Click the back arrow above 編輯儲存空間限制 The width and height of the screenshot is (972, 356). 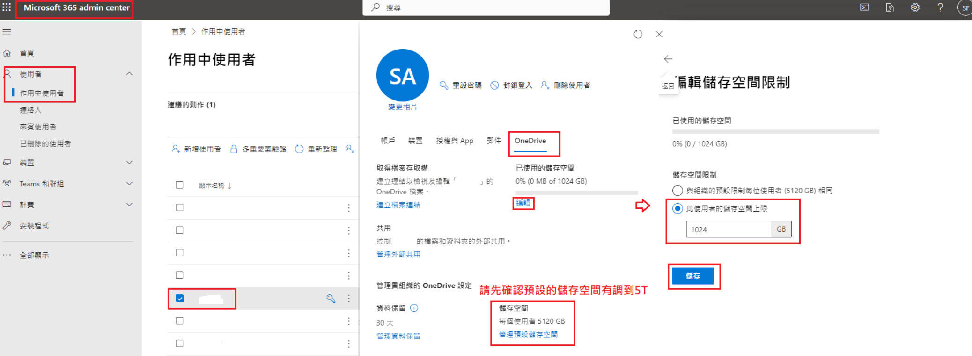point(668,59)
